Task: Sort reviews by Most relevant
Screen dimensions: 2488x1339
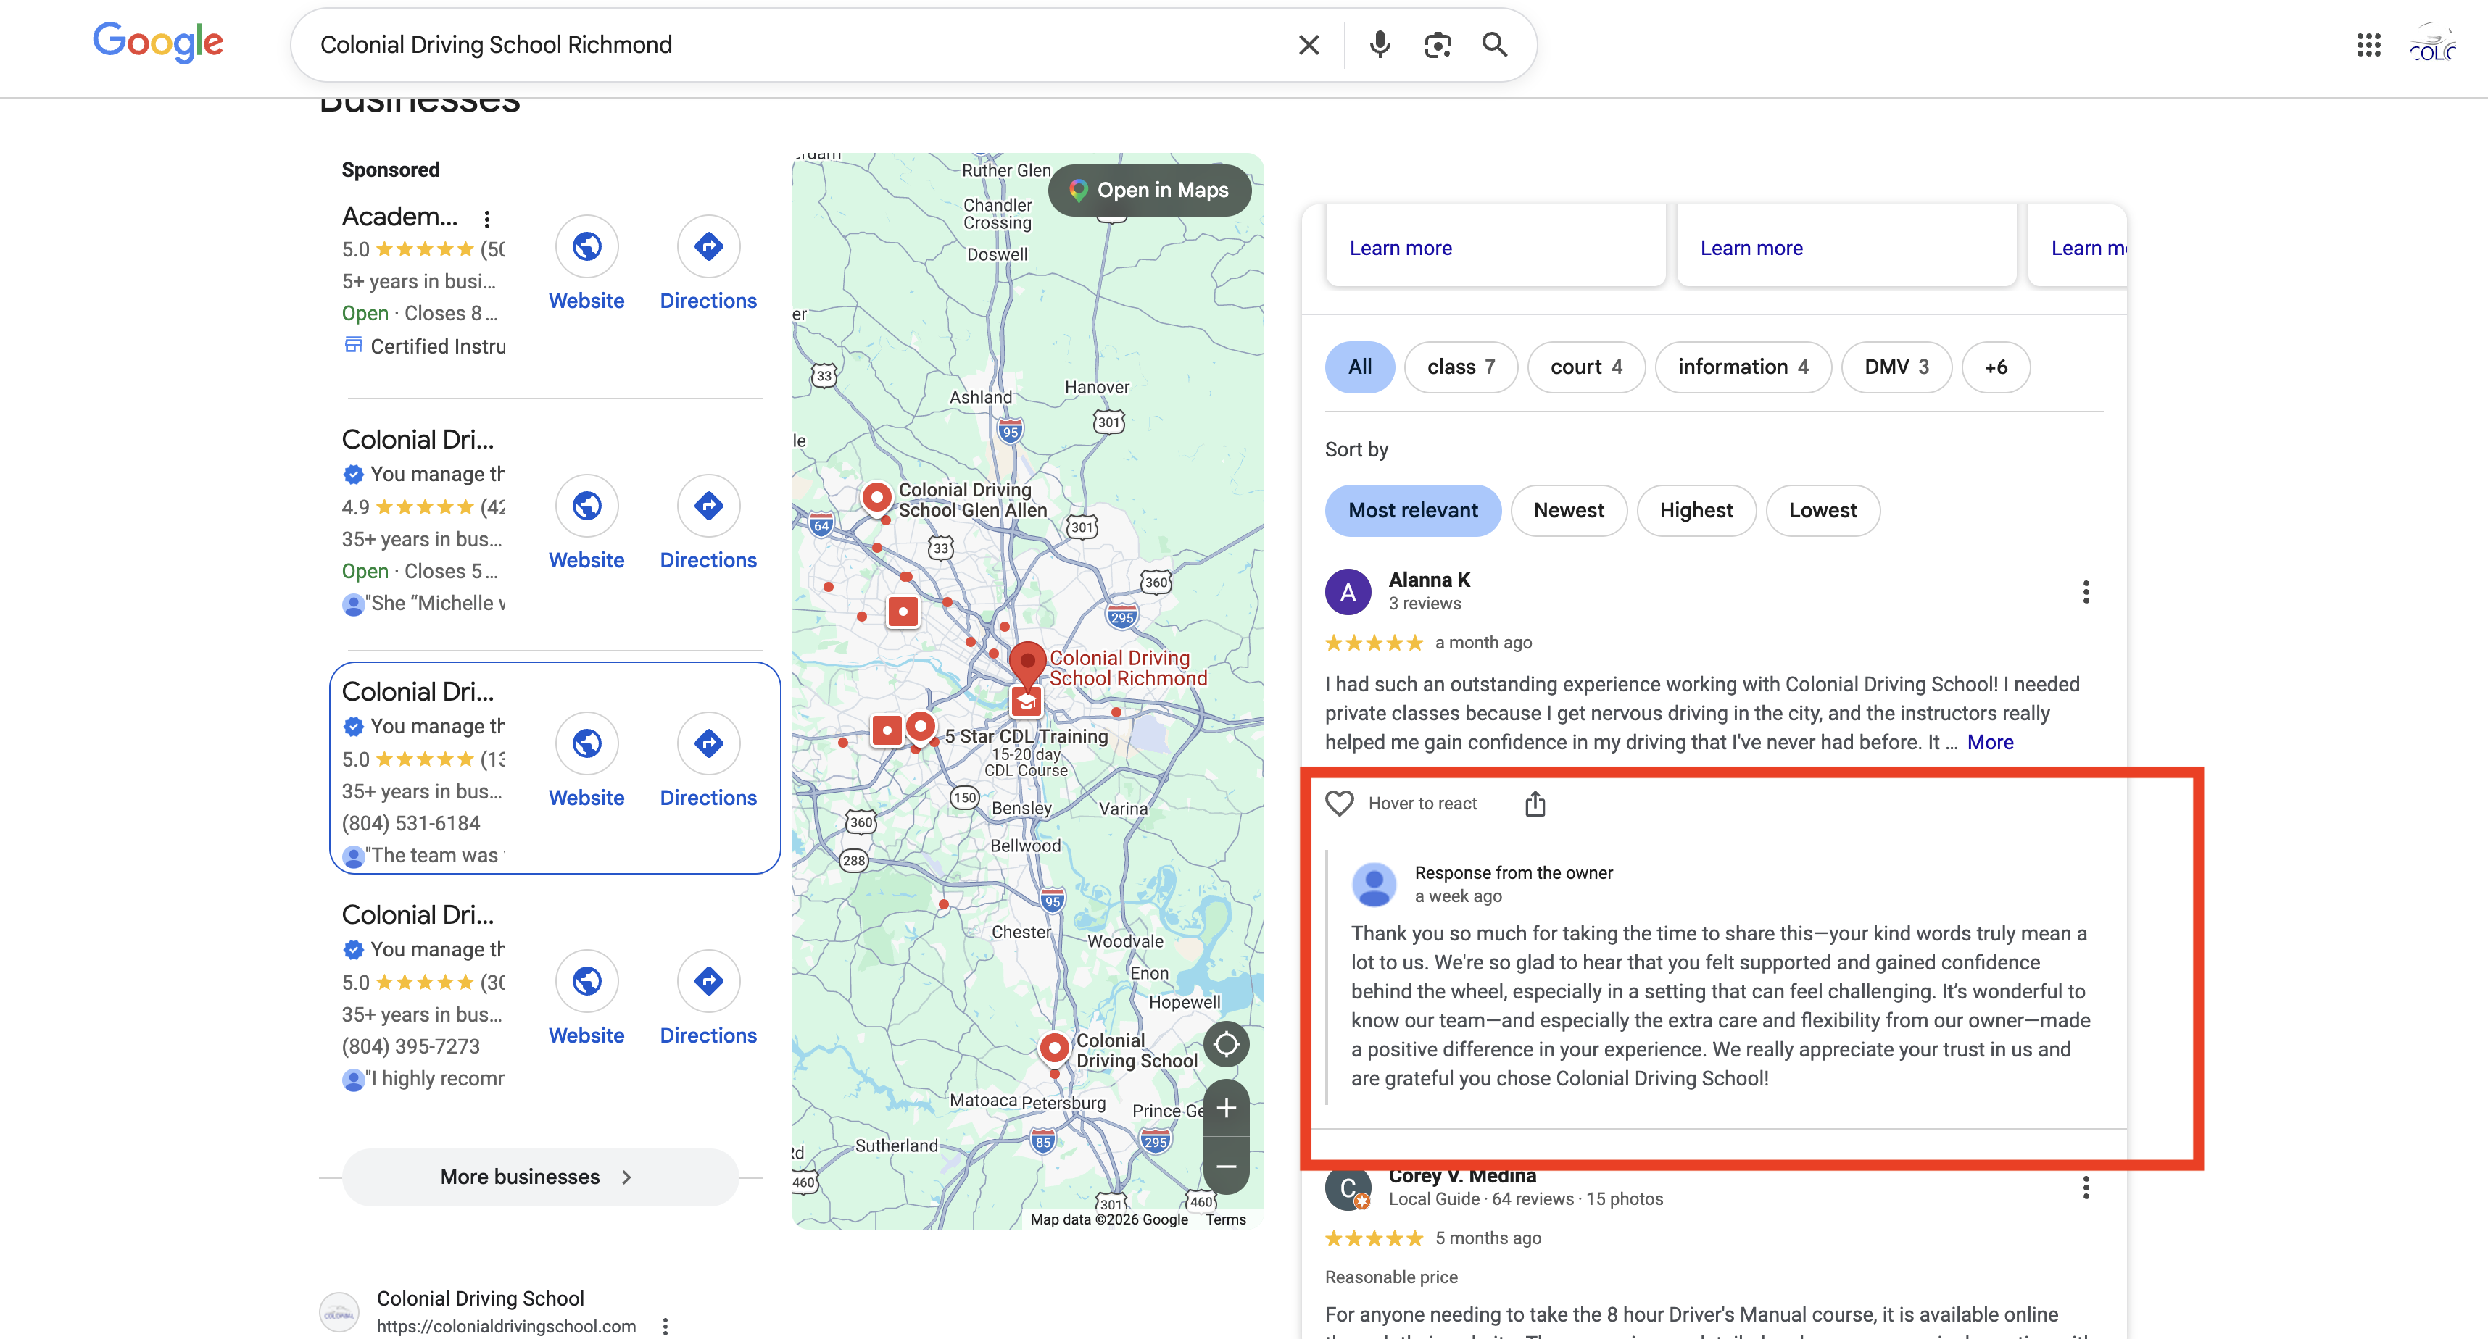Action: [x=1412, y=511]
